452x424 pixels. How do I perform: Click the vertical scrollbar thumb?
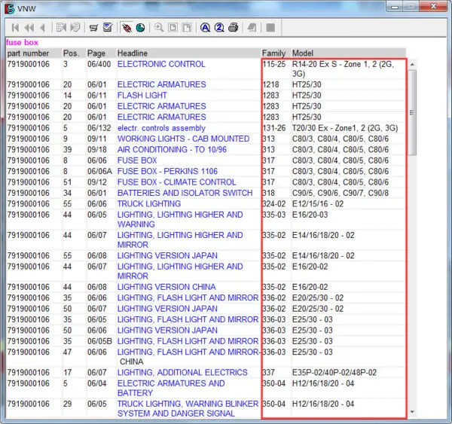point(412,112)
